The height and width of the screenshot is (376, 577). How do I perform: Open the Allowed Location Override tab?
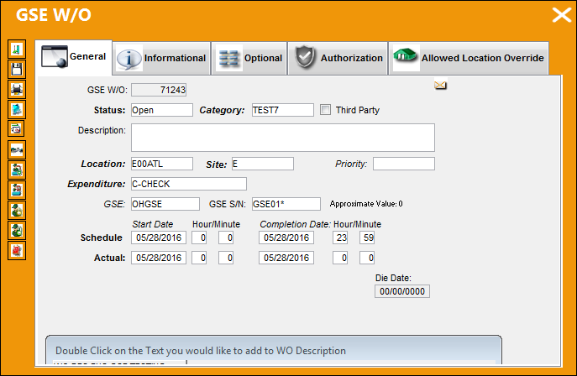(x=469, y=58)
